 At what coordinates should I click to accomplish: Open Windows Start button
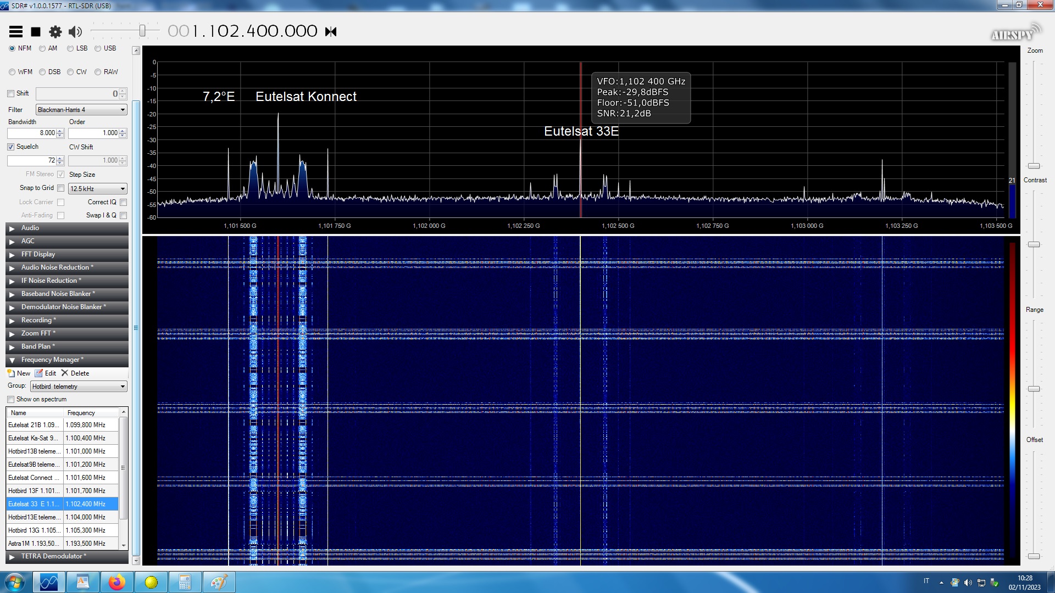[x=14, y=582]
